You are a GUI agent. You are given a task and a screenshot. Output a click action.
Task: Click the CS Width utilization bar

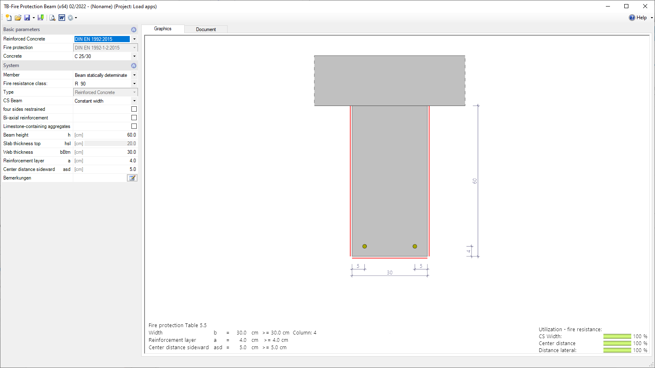click(x=617, y=337)
